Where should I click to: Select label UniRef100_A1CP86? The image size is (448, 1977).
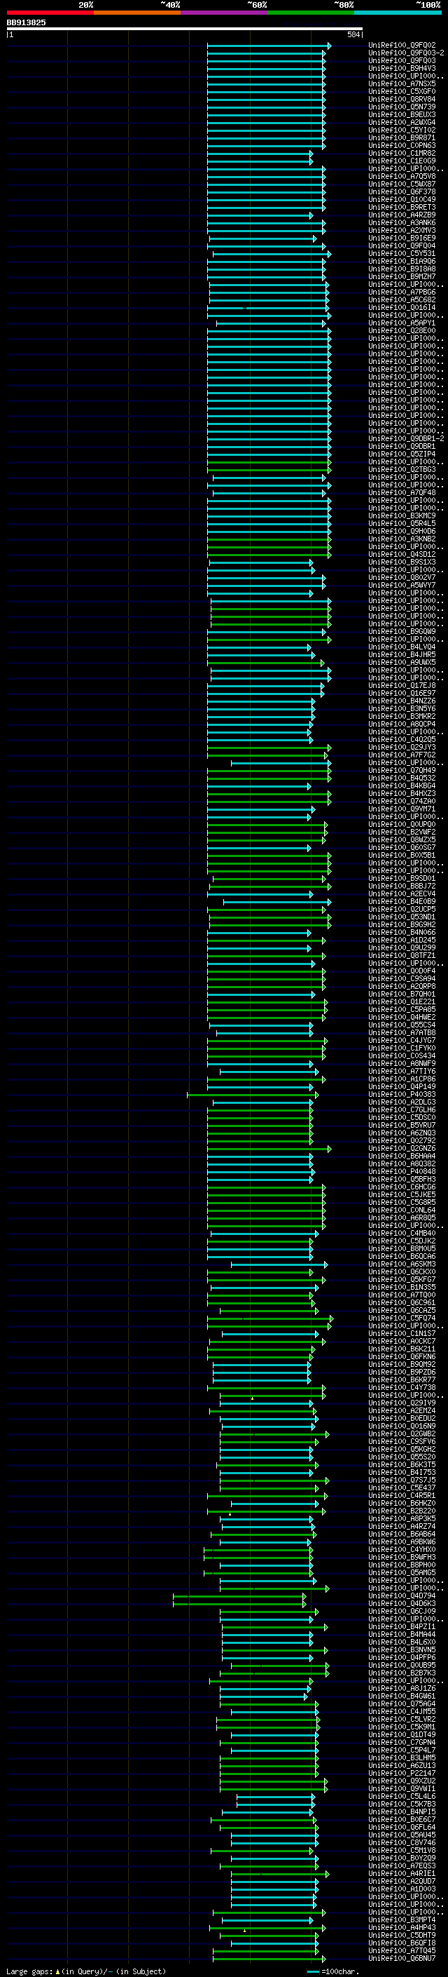pos(402,1079)
